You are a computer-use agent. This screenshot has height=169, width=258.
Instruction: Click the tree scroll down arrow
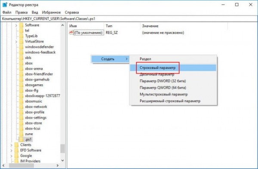click(62, 160)
